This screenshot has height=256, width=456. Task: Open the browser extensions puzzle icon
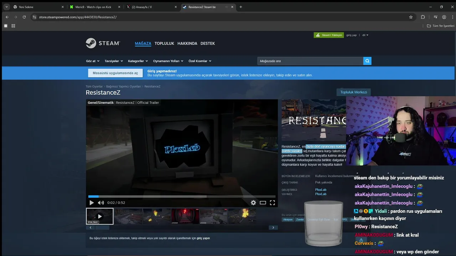click(x=423, y=17)
